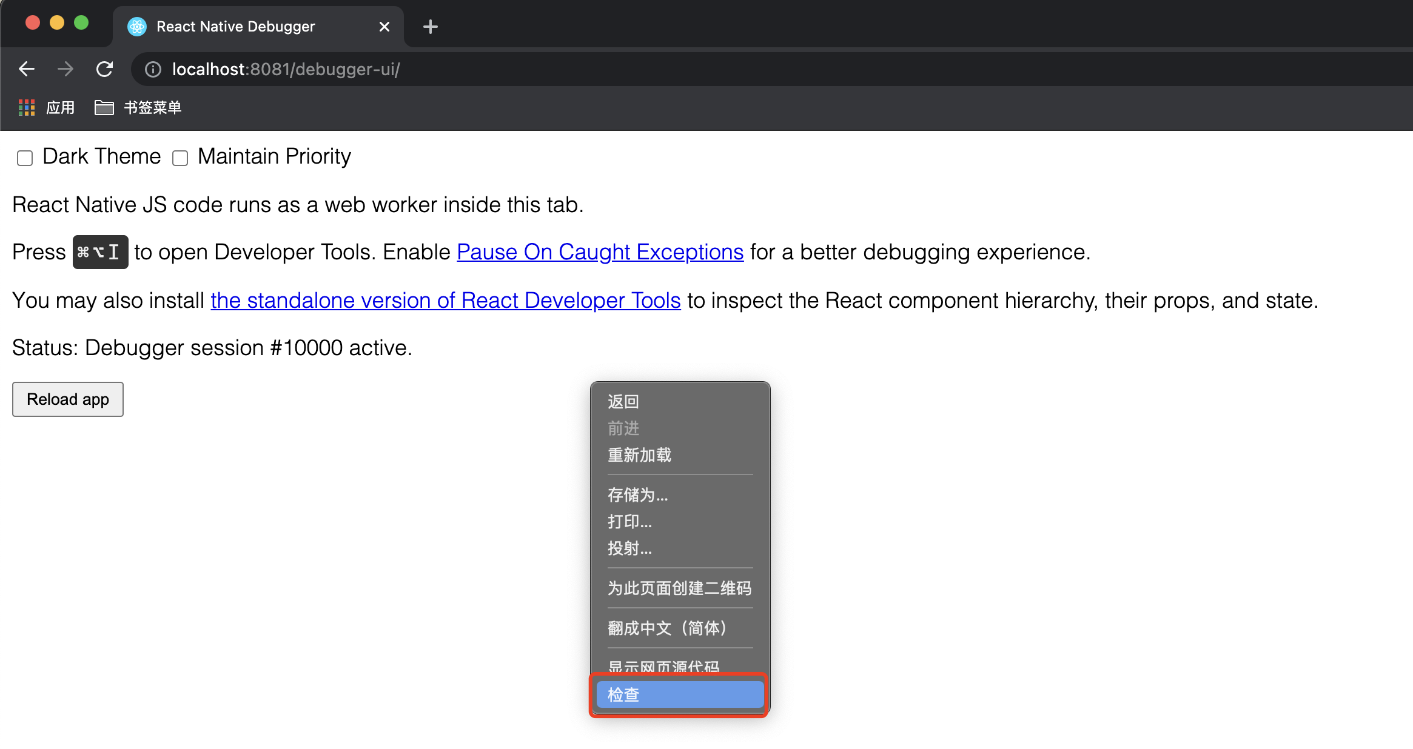
Task: Choose 存储为... from the context menu
Action: tap(637, 495)
